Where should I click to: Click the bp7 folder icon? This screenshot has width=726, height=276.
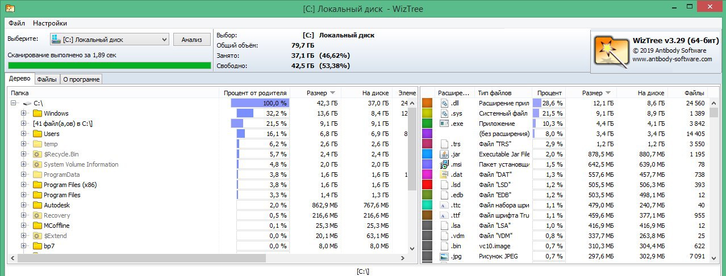coord(37,246)
